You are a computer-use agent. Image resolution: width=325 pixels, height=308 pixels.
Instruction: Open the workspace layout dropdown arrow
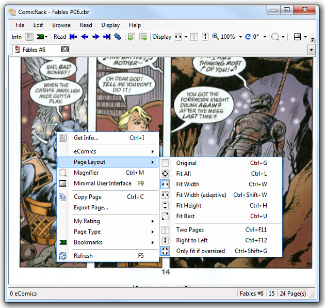[x=305, y=37]
